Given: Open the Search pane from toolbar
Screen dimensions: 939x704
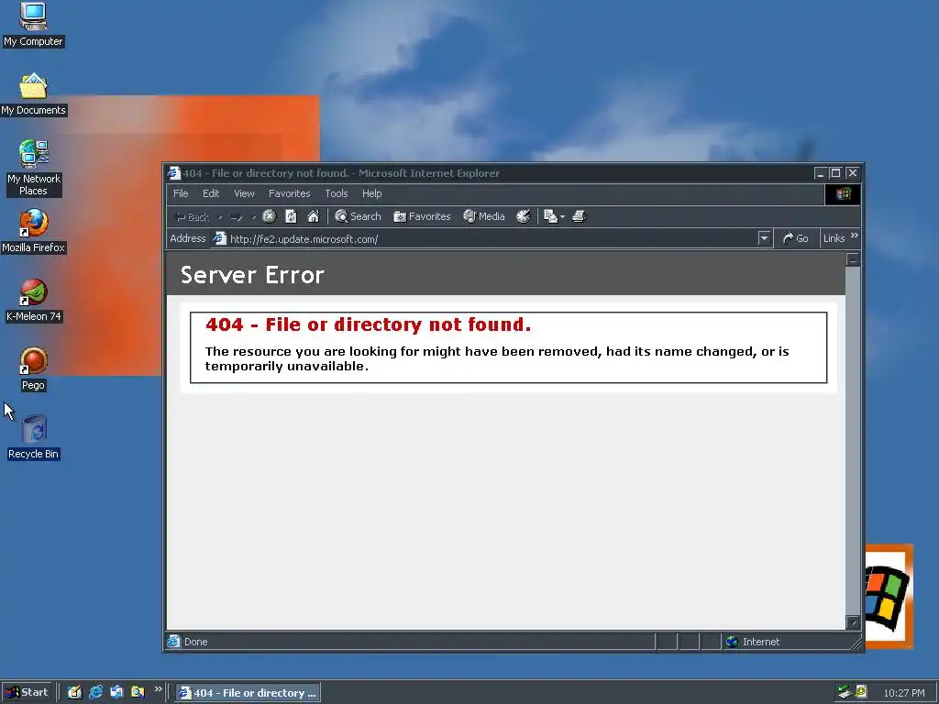Looking at the screenshot, I should (358, 216).
